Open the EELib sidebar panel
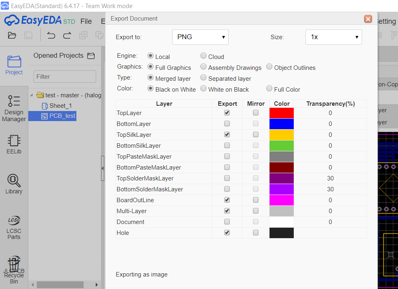 [x=14, y=144]
